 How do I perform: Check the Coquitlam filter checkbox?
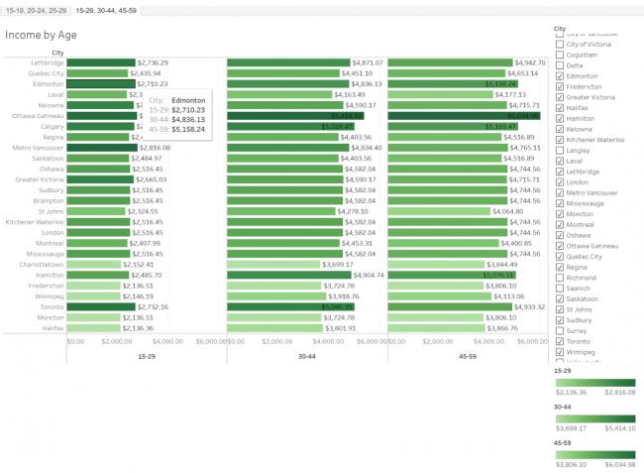click(560, 55)
